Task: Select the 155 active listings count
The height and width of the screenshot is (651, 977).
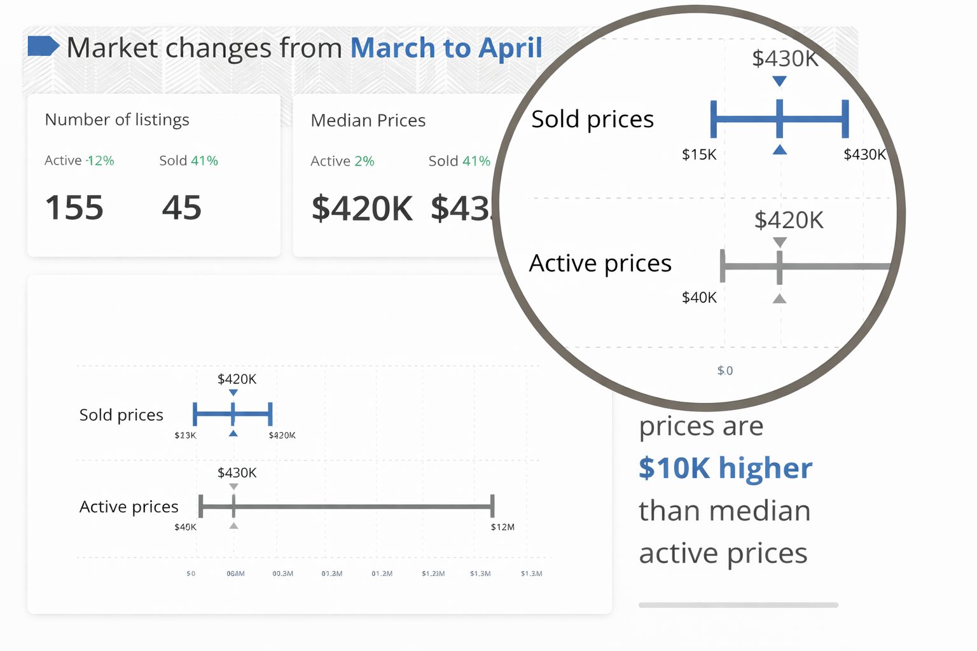Action: coord(74,208)
